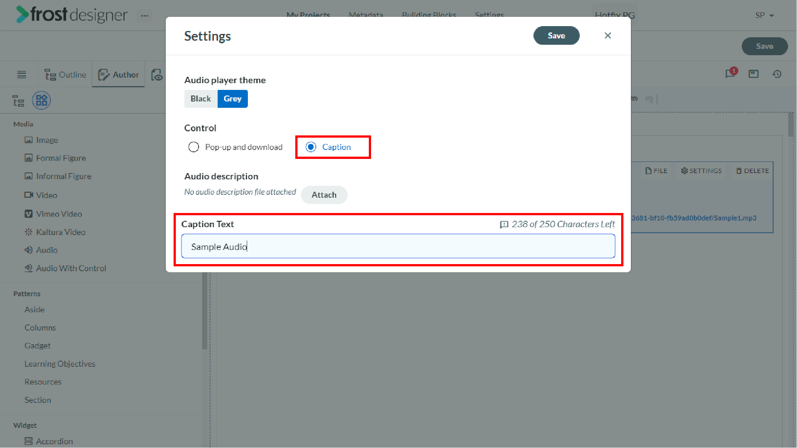Screen dimensions: 797x448
Task: Select the Formal Figure media block
Action: pyautogui.click(x=55, y=158)
